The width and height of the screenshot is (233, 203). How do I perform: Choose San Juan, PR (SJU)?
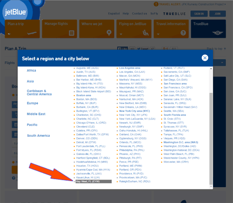(x=175, y=95)
